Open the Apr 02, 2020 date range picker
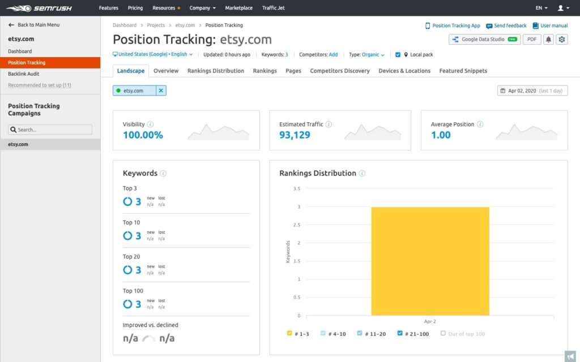This screenshot has width=580, height=362. coord(532,90)
